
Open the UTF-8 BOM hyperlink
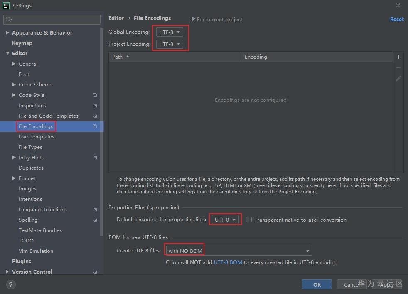point(228,262)
